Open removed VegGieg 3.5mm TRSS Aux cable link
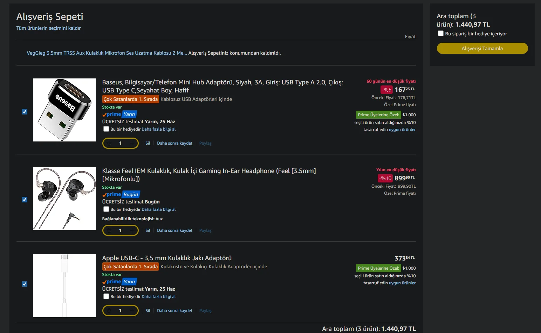The width and height of the screenshot is (541, 333). coord(107,53)
